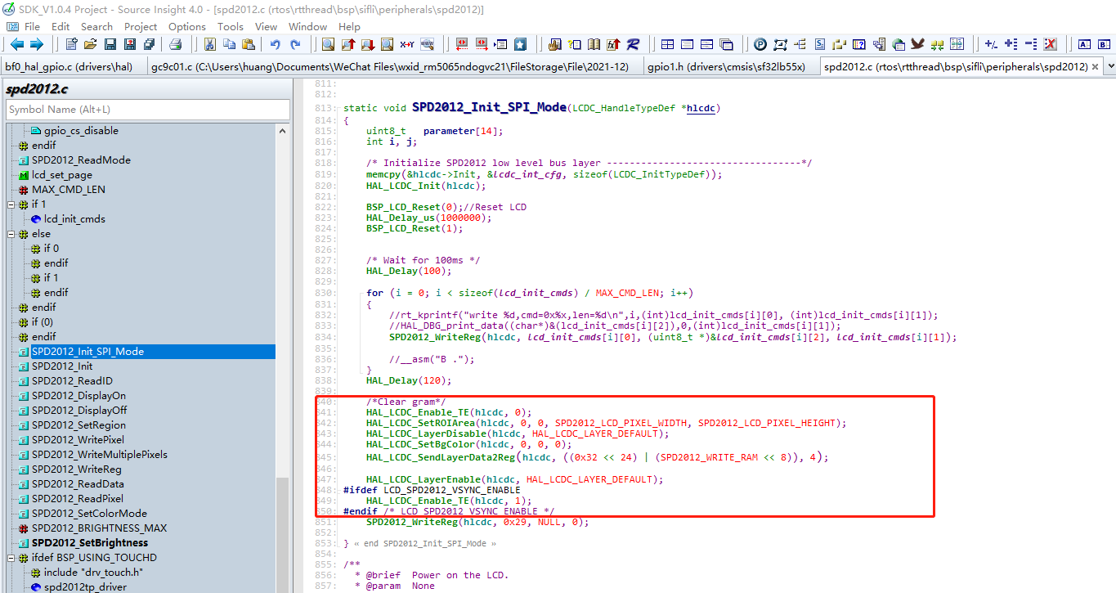1116x593 pixels.
Task: Open the Options menu
Action: pyautogui.click(x=187, y=26)
